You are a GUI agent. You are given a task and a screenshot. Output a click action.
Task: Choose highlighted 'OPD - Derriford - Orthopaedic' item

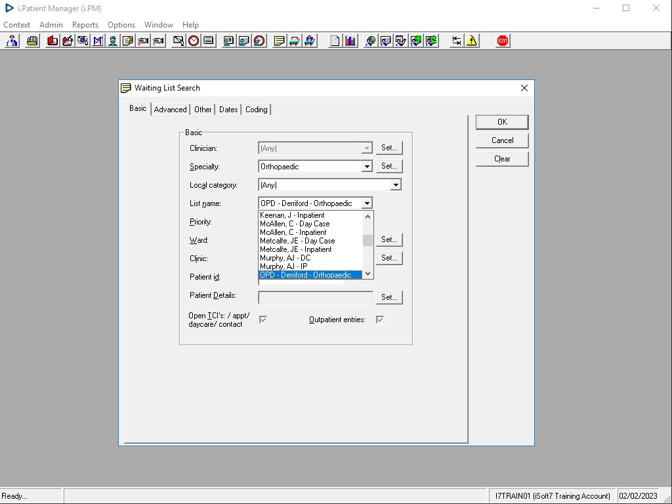coord(310,275)
